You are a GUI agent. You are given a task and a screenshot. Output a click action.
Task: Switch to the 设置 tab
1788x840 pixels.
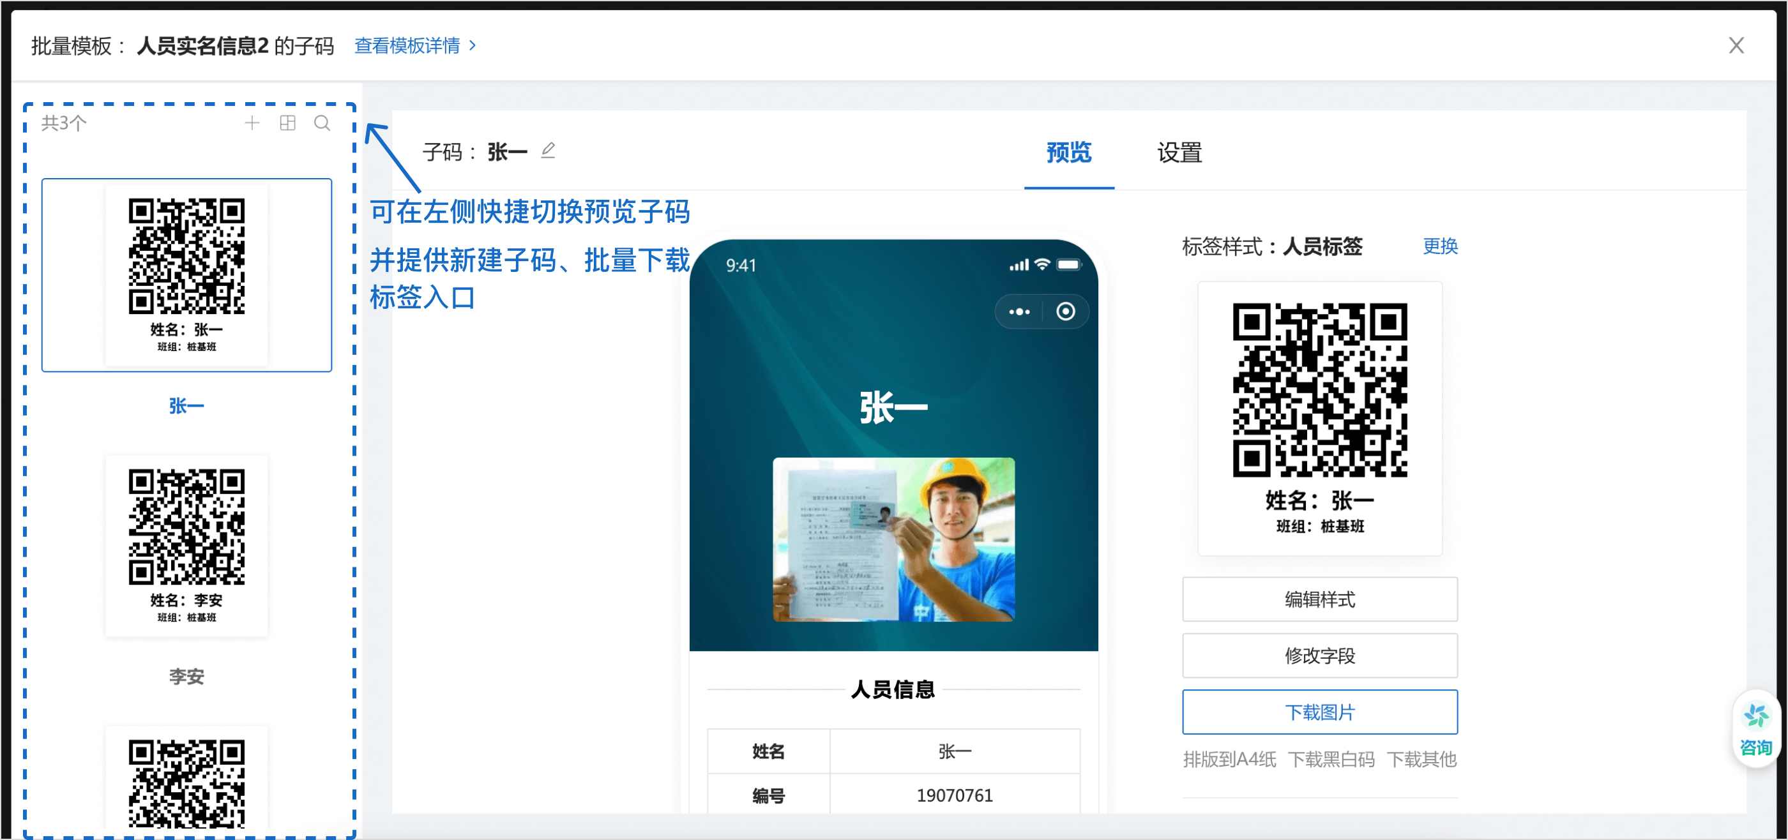pos(1179,152)
